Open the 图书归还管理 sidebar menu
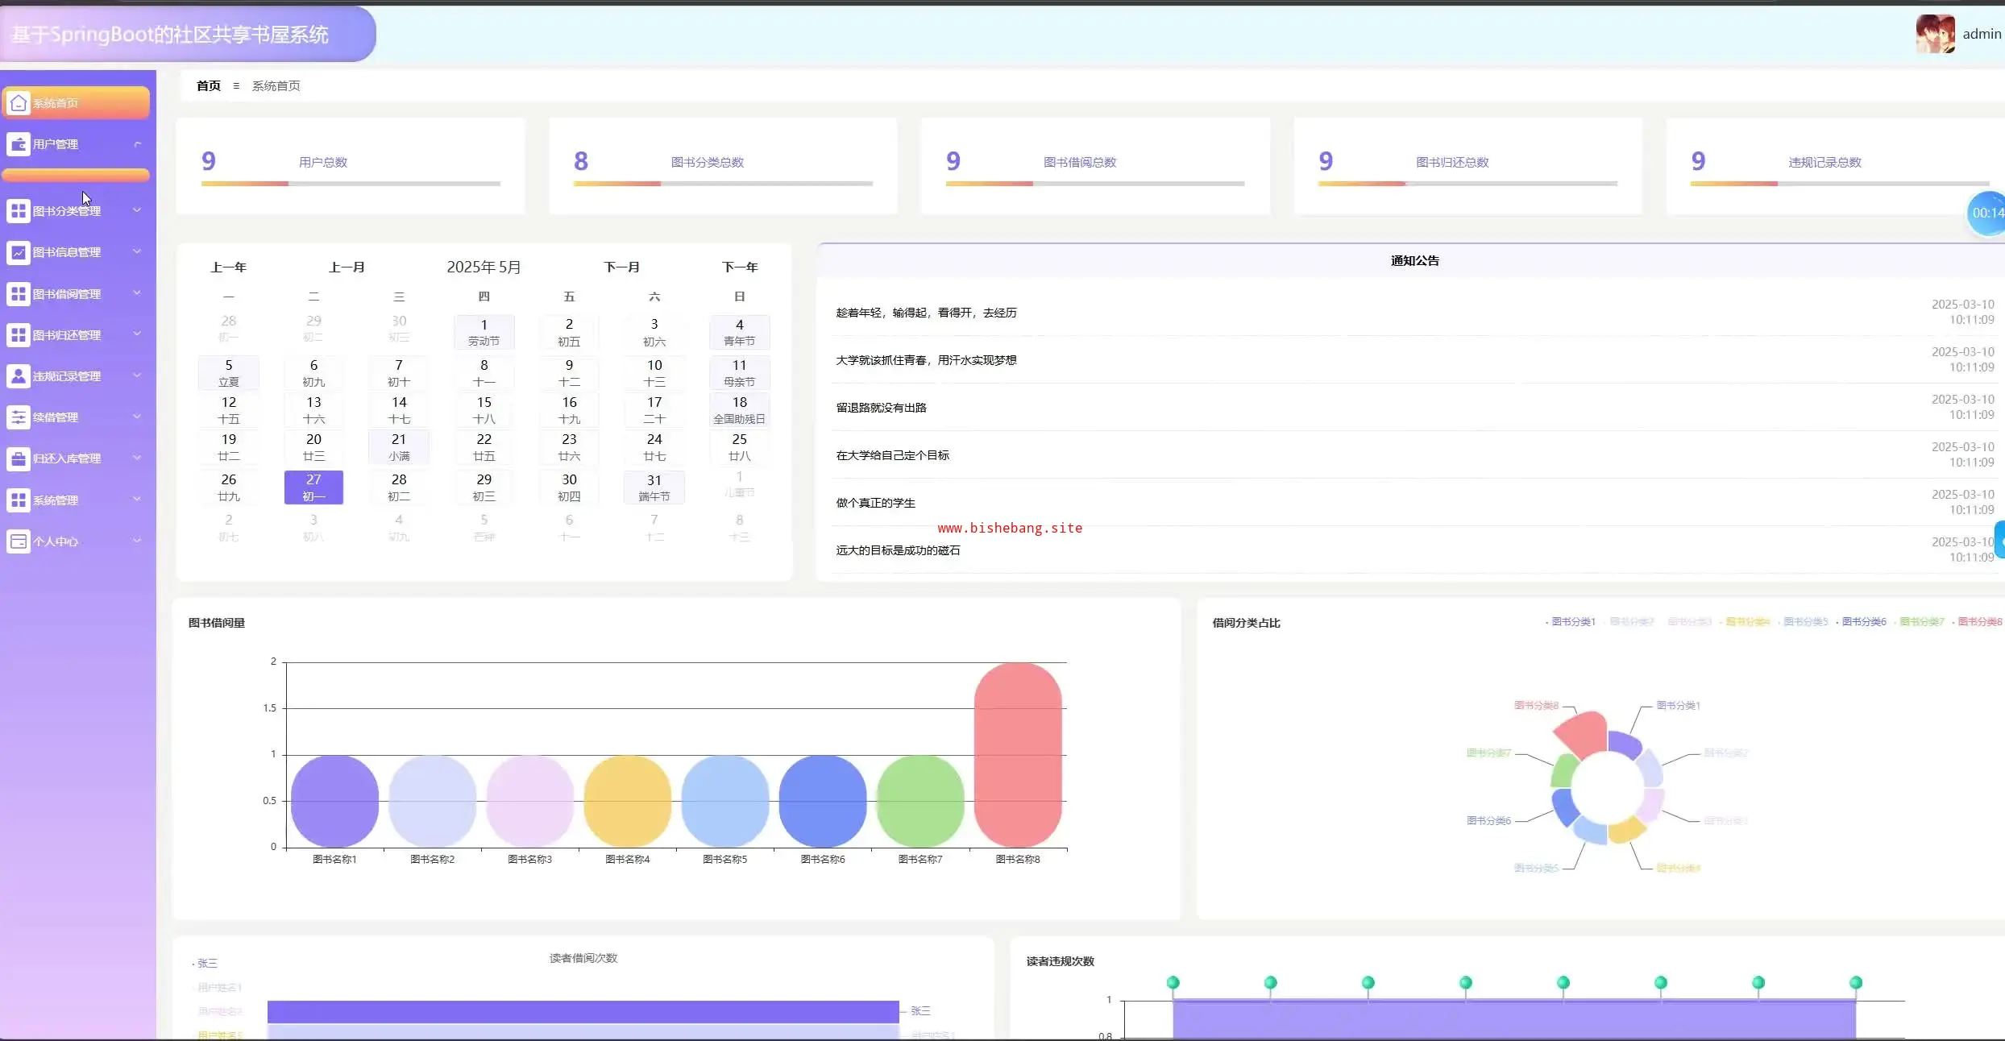Viewport: 2005px width, 1041px height. (x=67, y=335)
